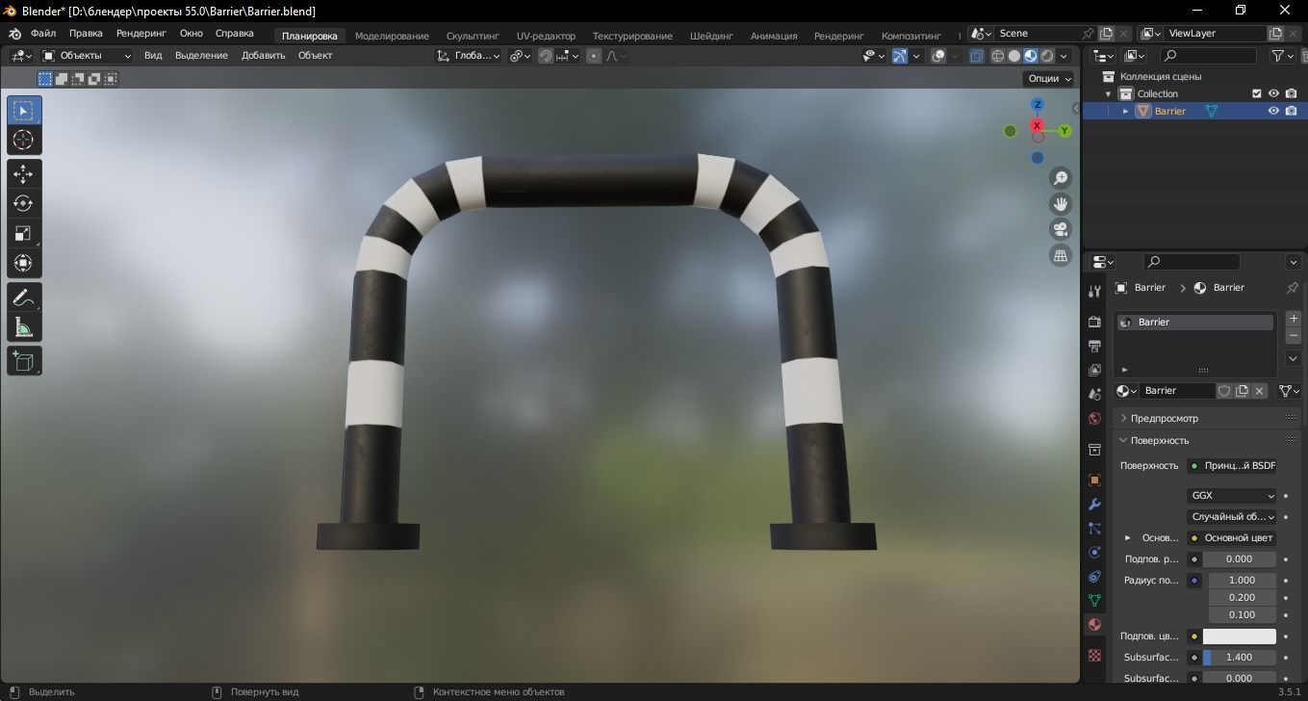Remove material slot with minus button
1308x701 pixels.
pyautogui.click(x=1294, y=336)
